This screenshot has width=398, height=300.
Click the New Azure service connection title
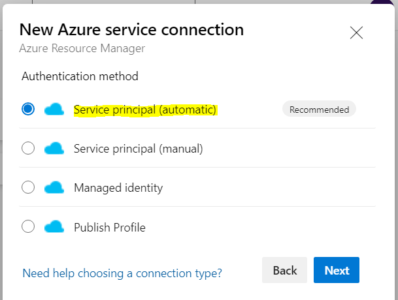point(131,29)
